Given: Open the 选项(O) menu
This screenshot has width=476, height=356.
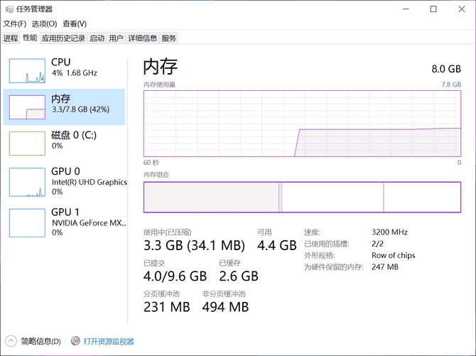Looking at the screenshot, I should pos(44,23).
